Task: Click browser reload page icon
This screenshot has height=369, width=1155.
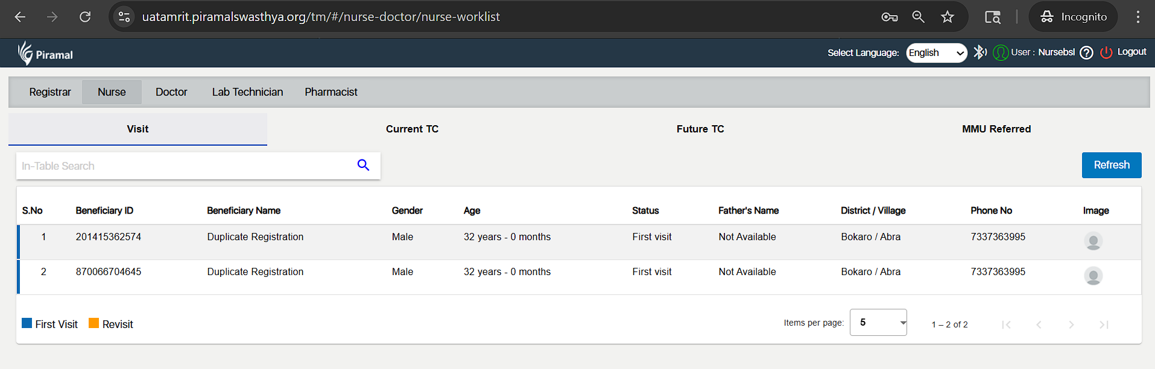Action: [85, 17]
